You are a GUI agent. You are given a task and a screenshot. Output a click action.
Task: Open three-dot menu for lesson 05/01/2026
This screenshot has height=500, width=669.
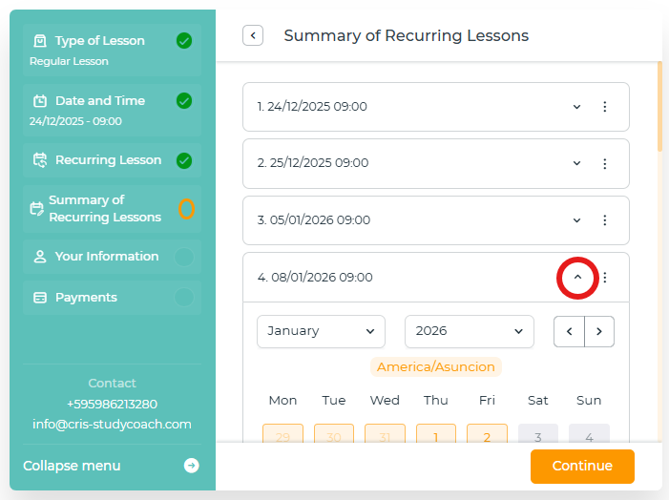click(604, 220)
